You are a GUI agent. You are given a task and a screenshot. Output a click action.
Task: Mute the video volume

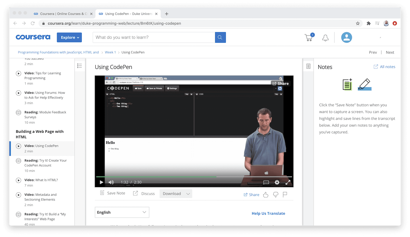(x=111, y=182)
